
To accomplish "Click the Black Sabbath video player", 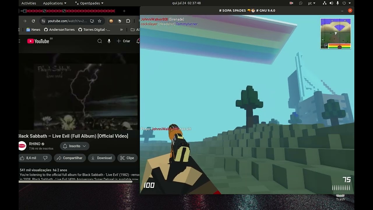I will (79, 92).
